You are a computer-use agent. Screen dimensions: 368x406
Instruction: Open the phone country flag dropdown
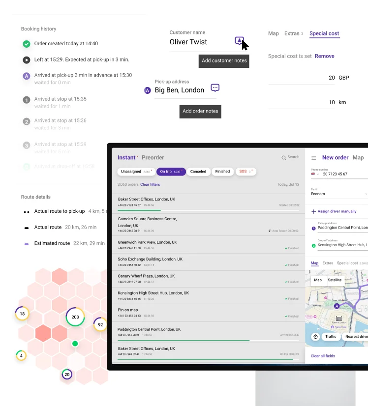pos(315,174)
